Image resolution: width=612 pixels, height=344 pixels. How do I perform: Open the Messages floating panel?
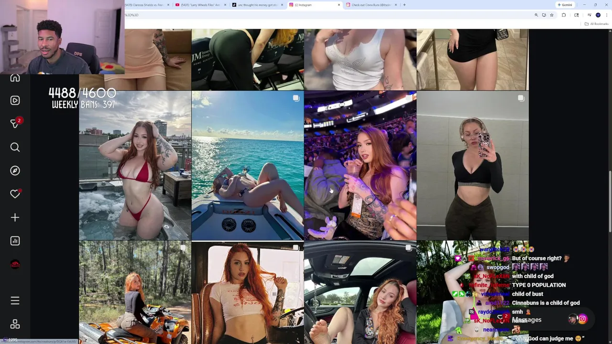pyautogui.click(x=541, y=319)
